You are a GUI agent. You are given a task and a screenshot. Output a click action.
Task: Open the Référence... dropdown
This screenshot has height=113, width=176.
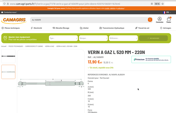point(123,38)
